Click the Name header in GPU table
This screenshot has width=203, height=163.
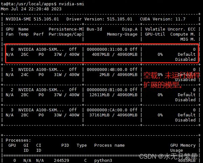(23, 29)
